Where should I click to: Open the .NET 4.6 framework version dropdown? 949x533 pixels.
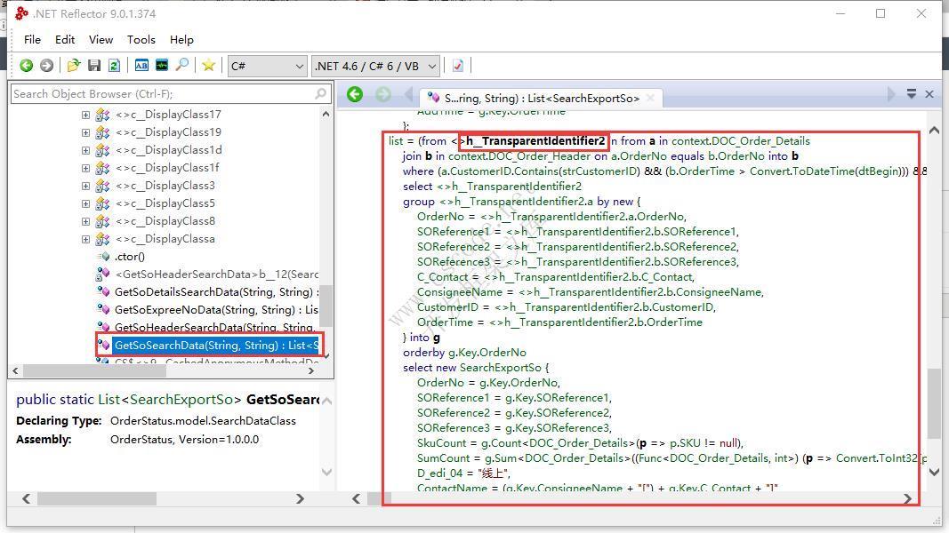coord(375,66)
